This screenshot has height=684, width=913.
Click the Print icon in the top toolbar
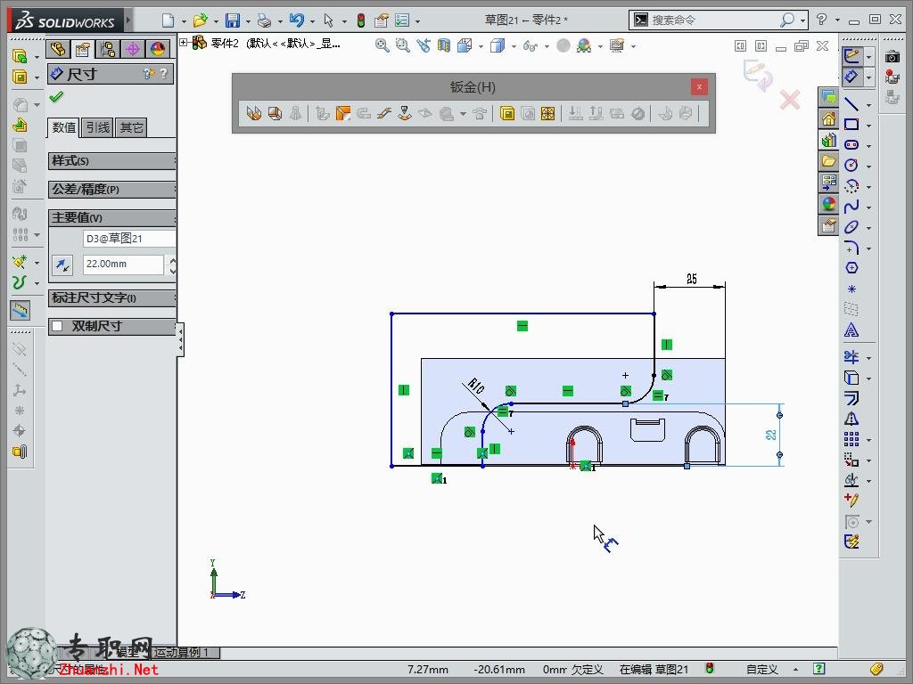tap(264, 21)
